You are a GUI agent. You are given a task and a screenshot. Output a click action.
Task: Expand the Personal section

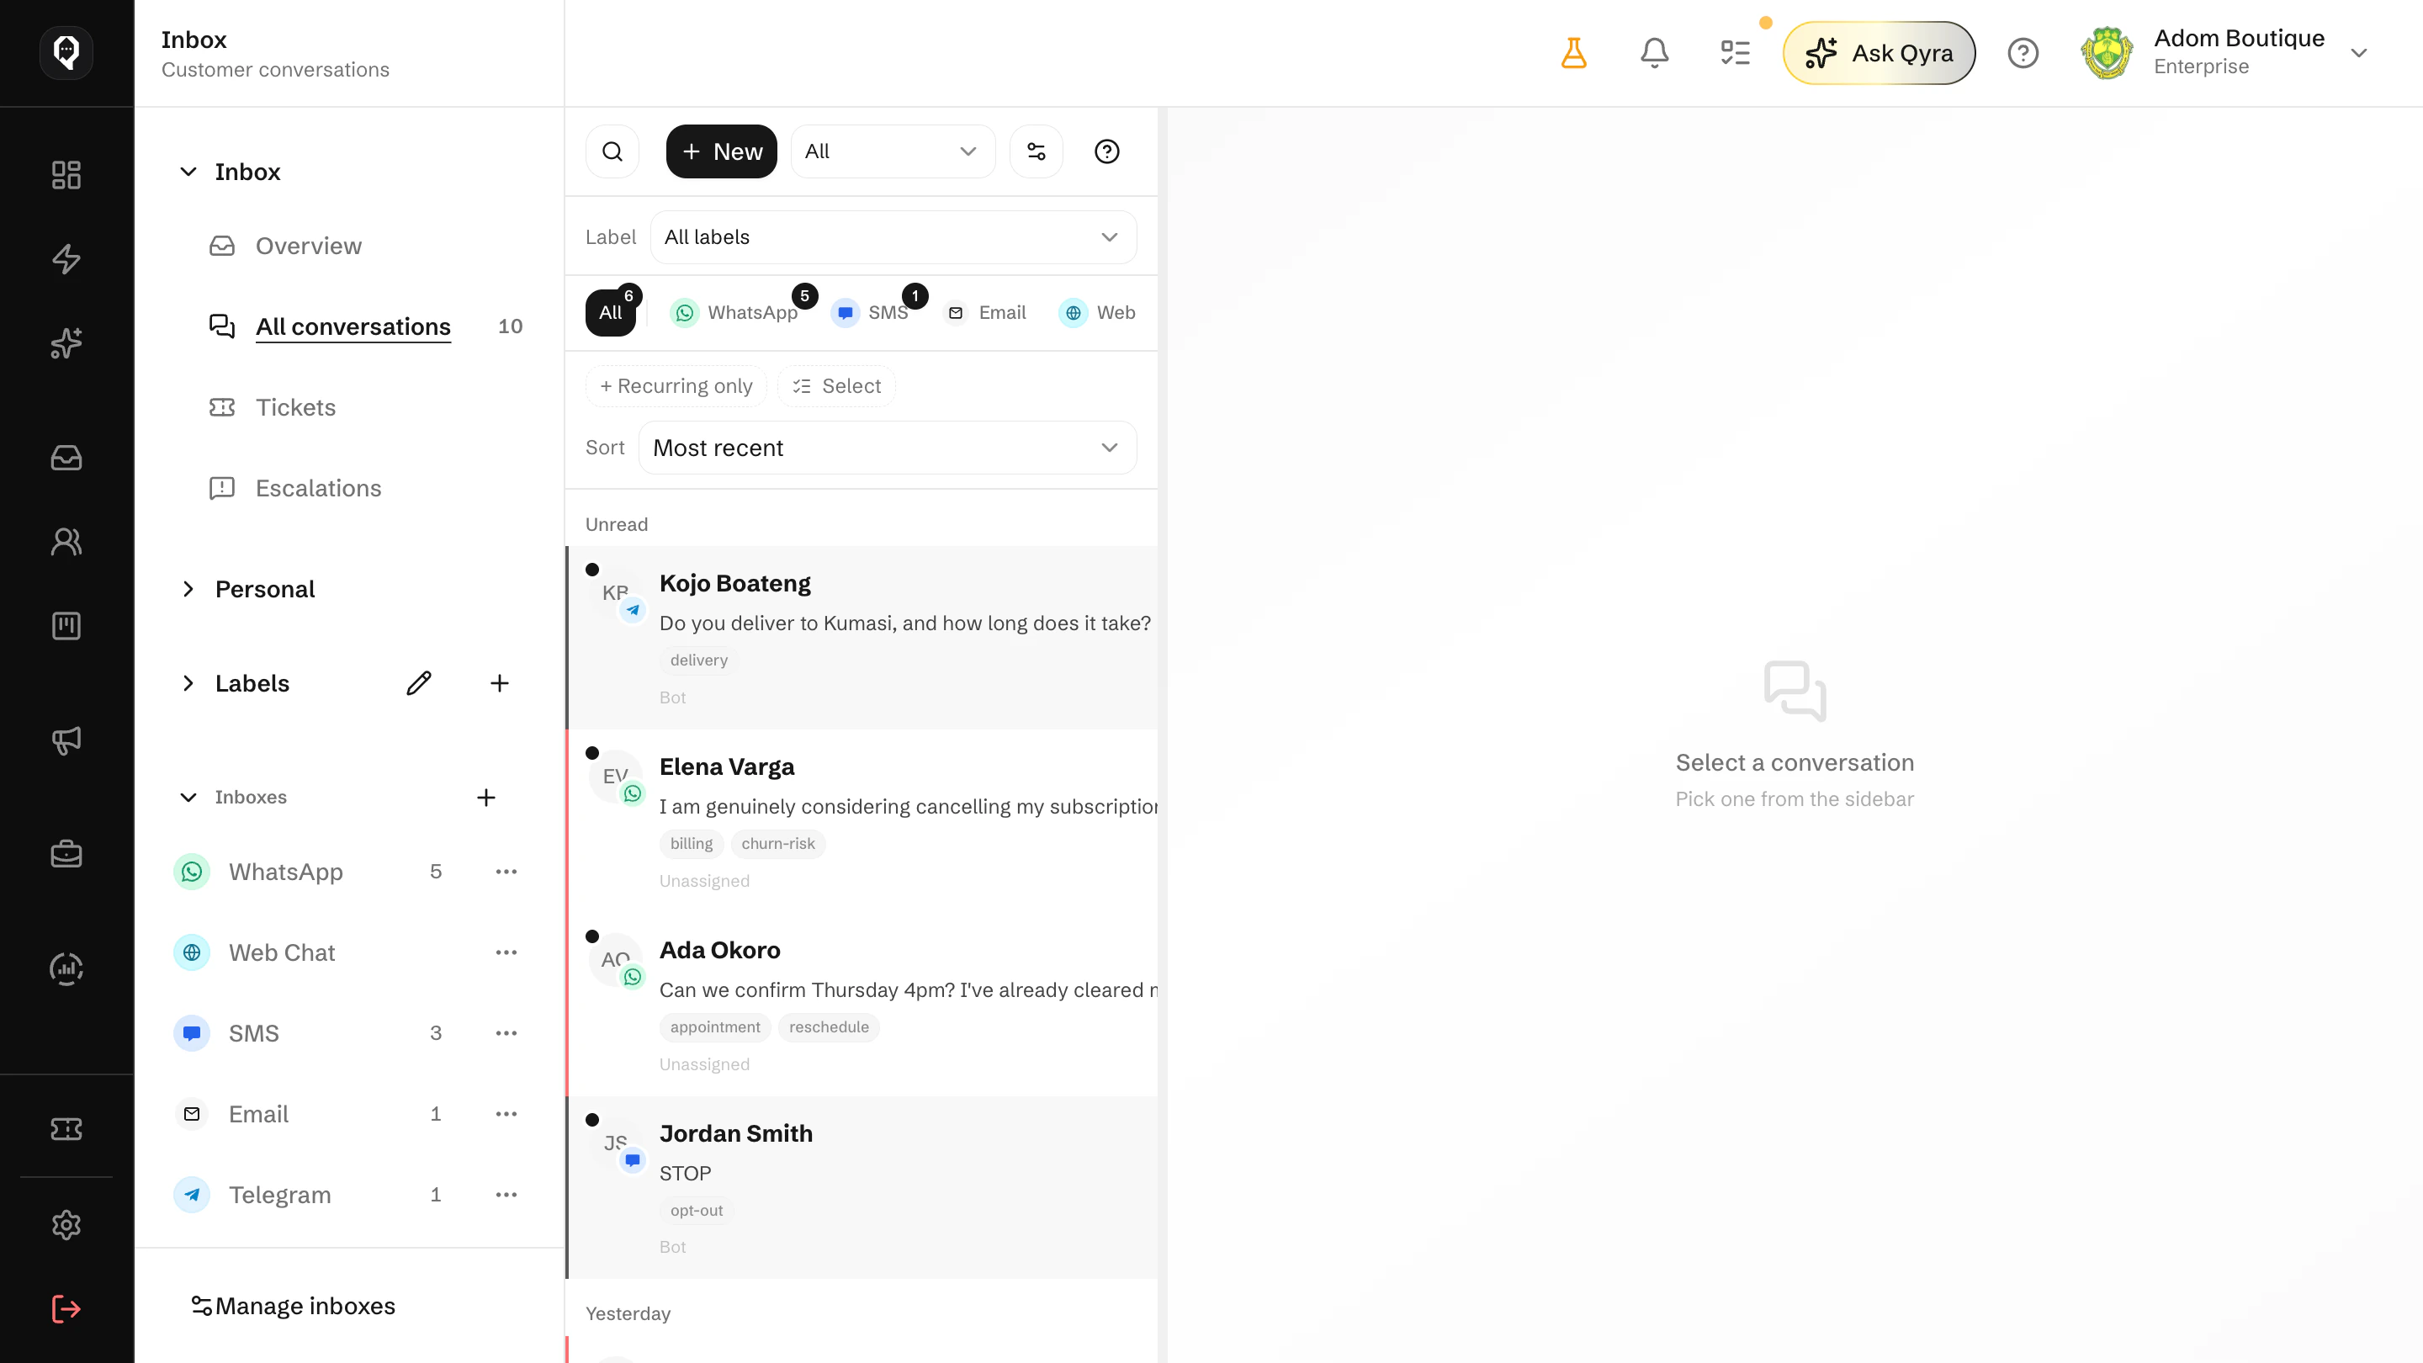[x=188, y=589]
